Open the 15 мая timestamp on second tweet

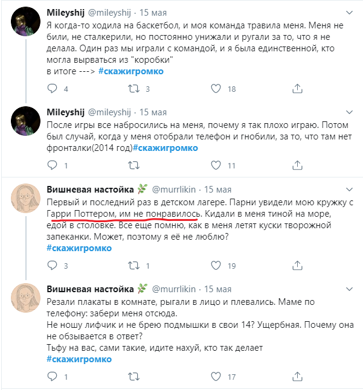(x=153, y=112)
